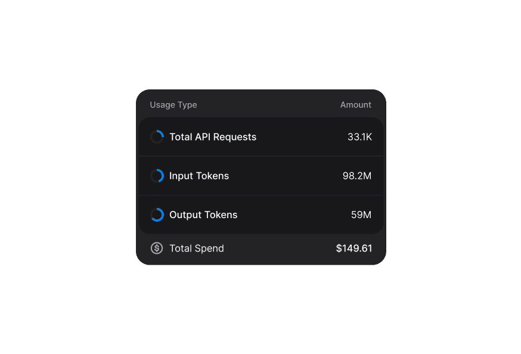Click the Amount column header
This screenshot has width=521, height=354.
356,105
